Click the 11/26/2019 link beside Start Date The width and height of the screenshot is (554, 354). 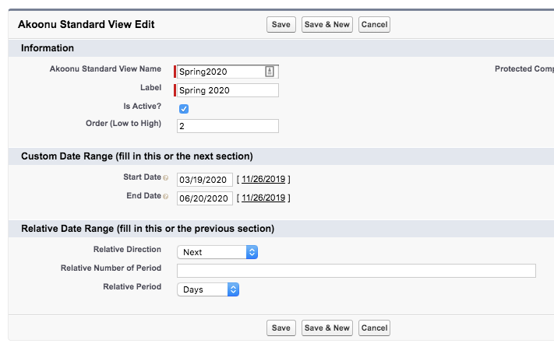coord(263,179)
